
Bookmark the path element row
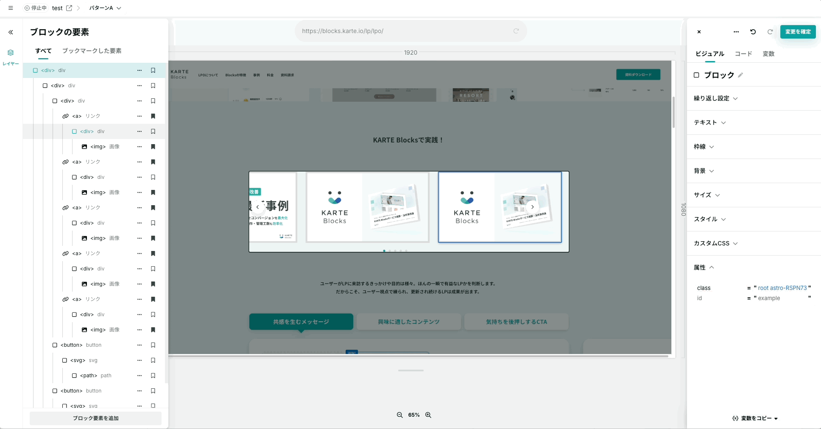[x=153, y=376]
